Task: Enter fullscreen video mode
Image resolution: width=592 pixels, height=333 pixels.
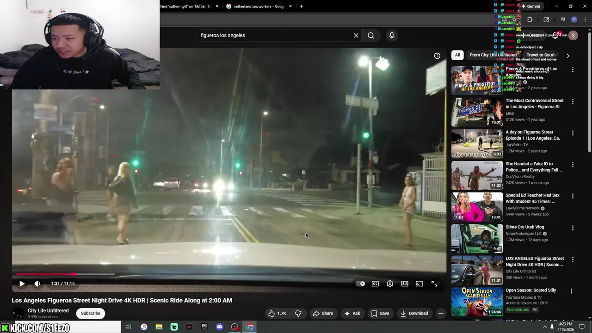Action: tap(434, 284)
